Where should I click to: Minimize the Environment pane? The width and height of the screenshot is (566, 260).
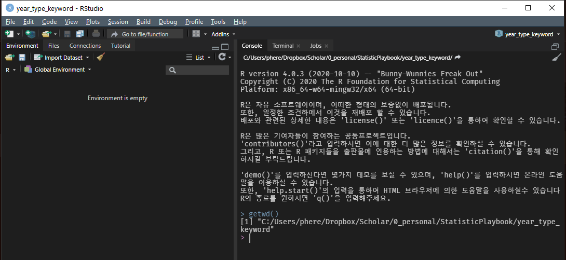coord(215,47)
